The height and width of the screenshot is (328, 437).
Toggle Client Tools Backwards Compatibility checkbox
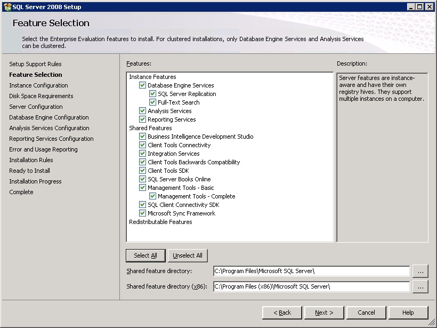pyautogui.click(x=142, y=162)
